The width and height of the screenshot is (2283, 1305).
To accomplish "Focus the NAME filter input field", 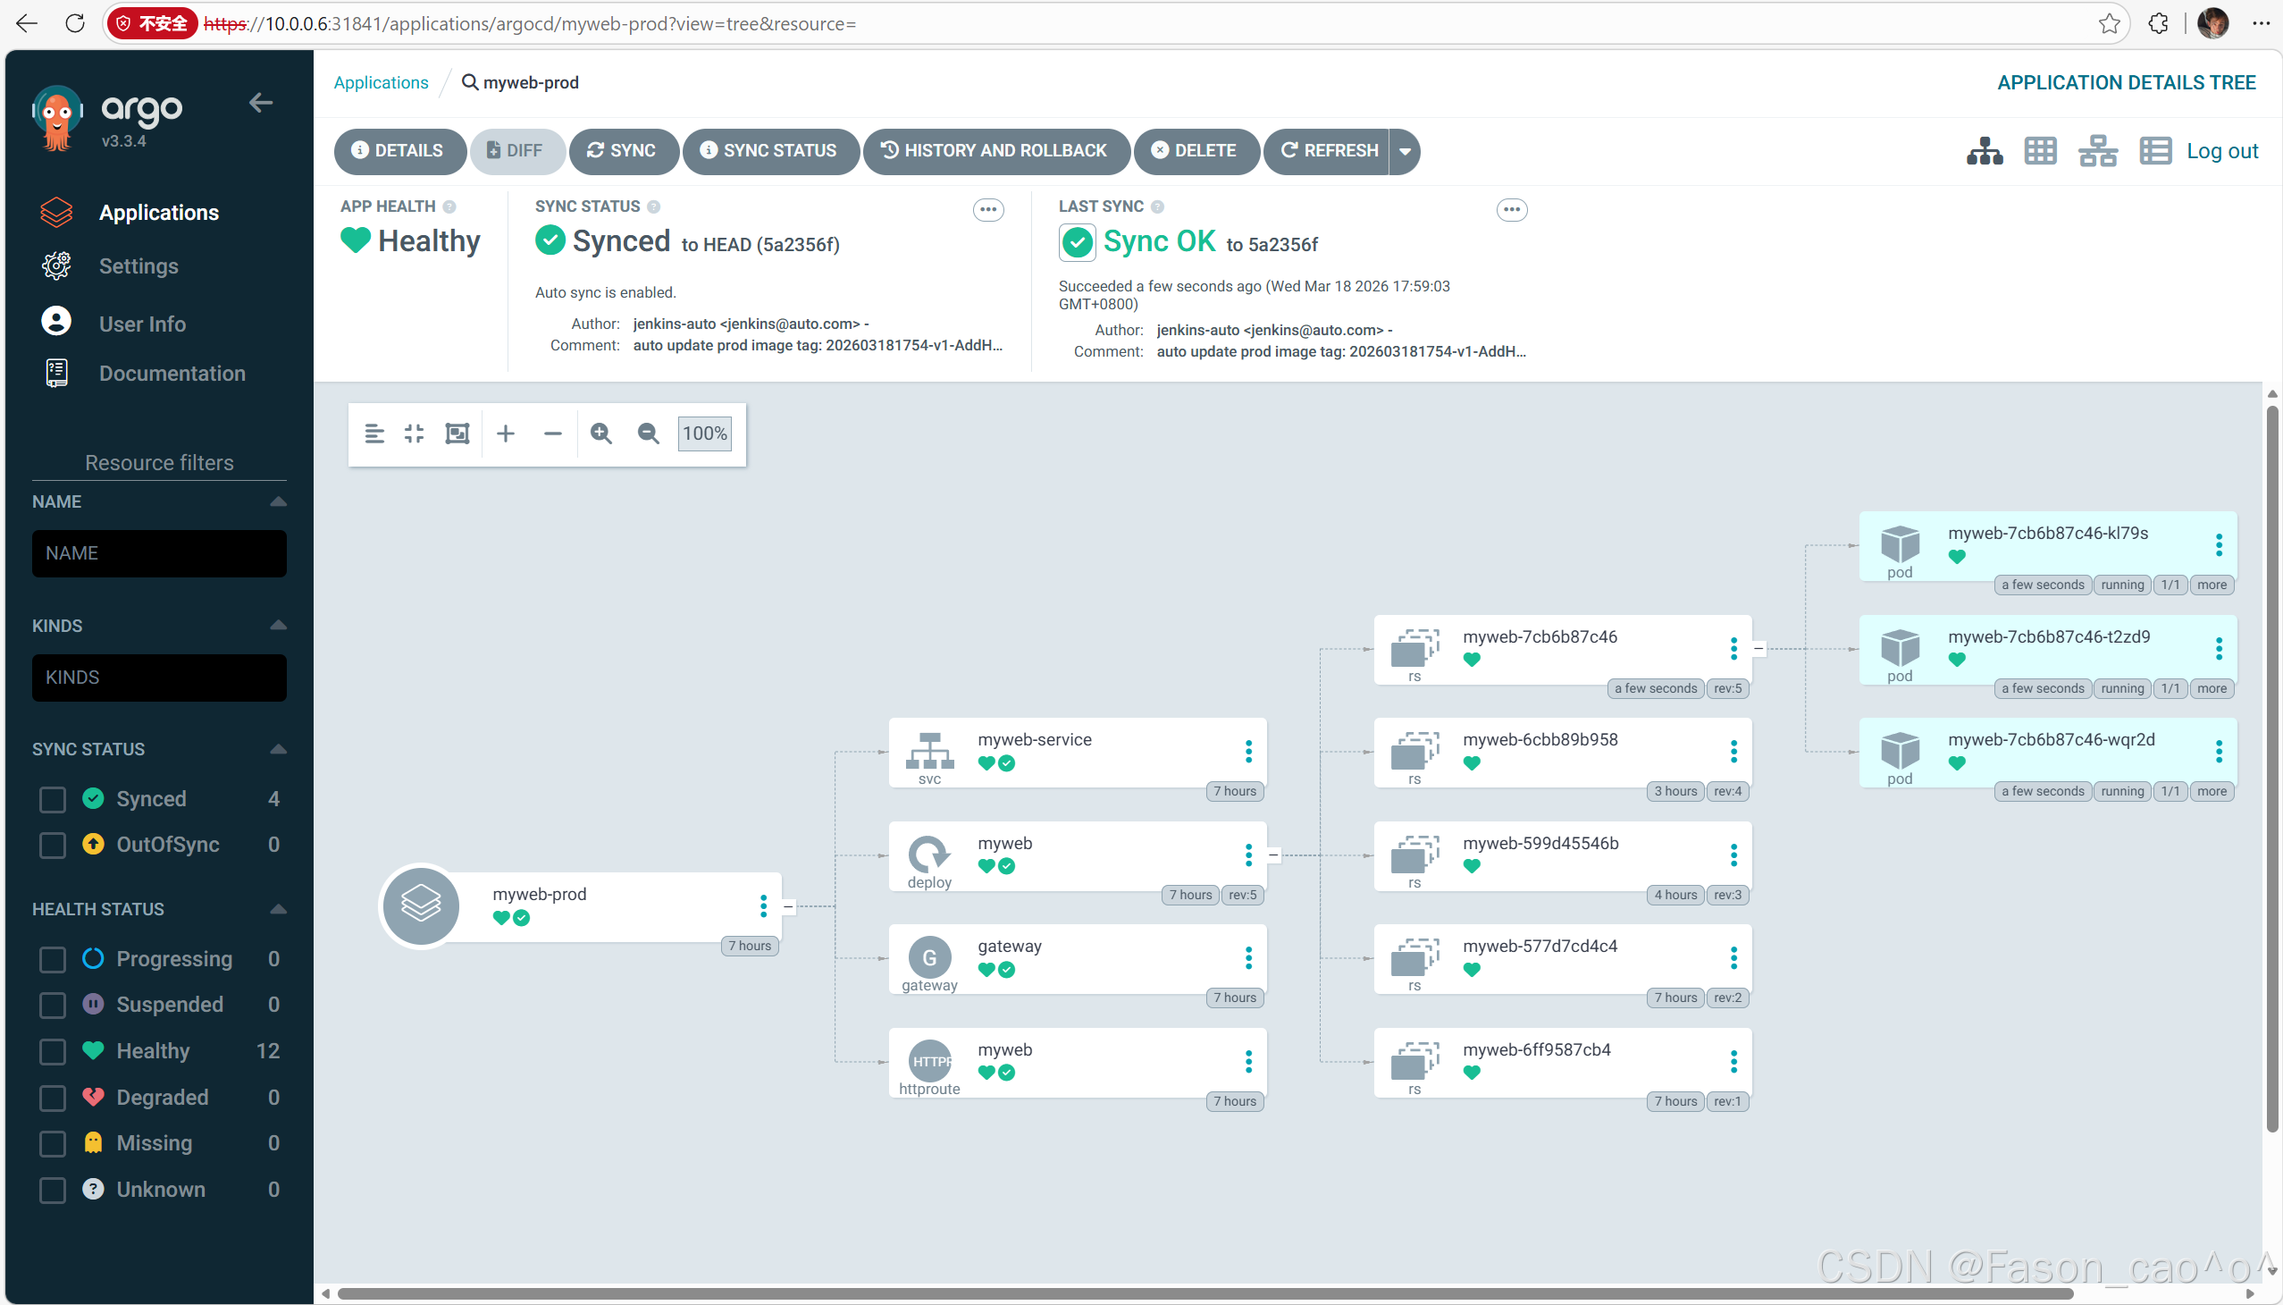I will click(159, 553).
